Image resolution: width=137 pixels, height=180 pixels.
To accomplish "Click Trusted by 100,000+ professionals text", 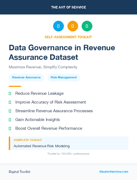I will [68, 154].
